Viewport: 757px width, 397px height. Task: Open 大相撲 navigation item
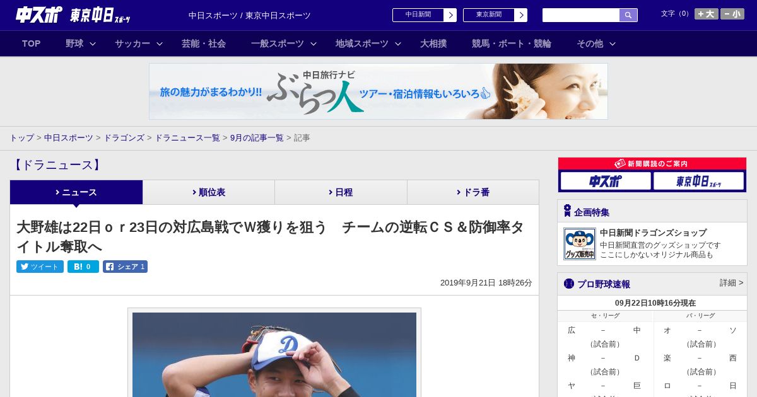pos(433,43)
